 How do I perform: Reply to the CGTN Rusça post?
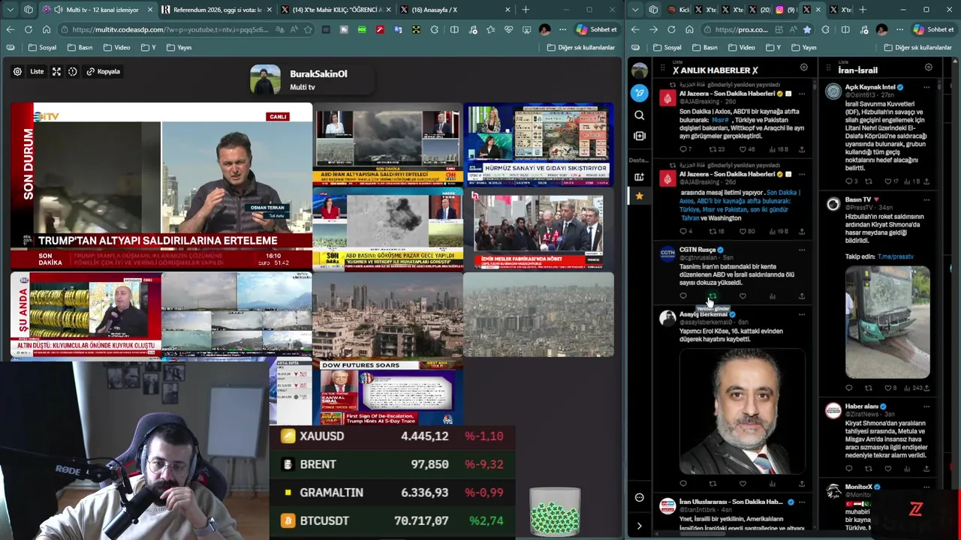682,296
